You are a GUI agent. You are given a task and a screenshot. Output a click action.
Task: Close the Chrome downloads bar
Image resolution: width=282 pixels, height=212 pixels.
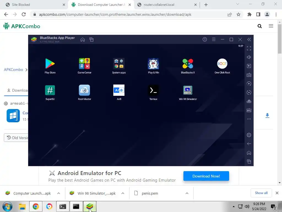[277, 193]
